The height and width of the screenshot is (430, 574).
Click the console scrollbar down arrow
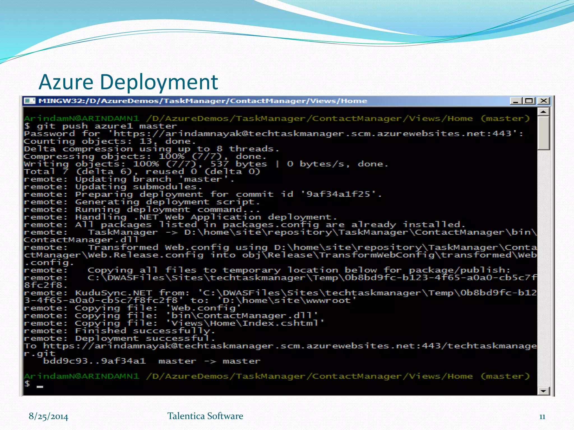543,391
